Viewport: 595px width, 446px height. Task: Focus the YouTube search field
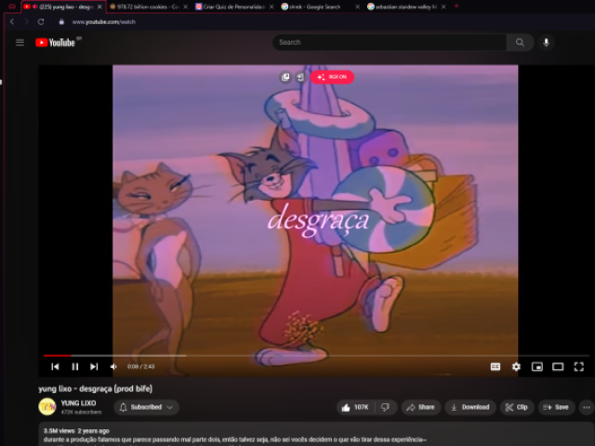point(390,42)
